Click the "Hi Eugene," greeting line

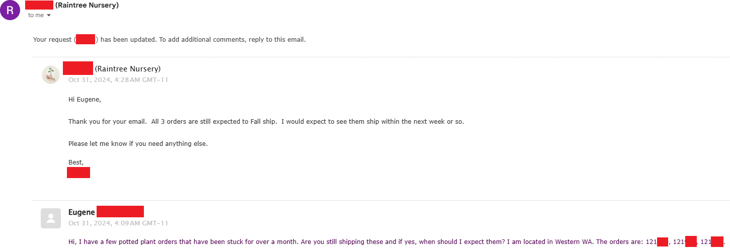tap(85, 100)
